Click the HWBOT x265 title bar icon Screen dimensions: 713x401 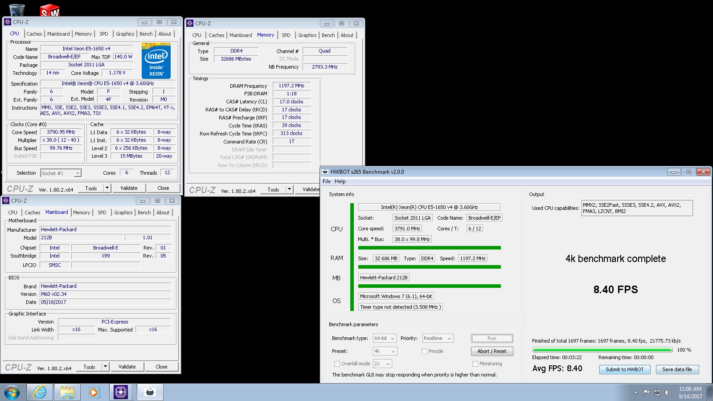click(326, 172)
